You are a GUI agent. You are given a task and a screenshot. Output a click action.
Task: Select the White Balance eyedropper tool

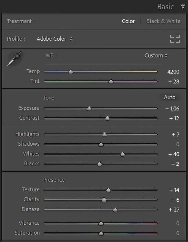point(14,58)
